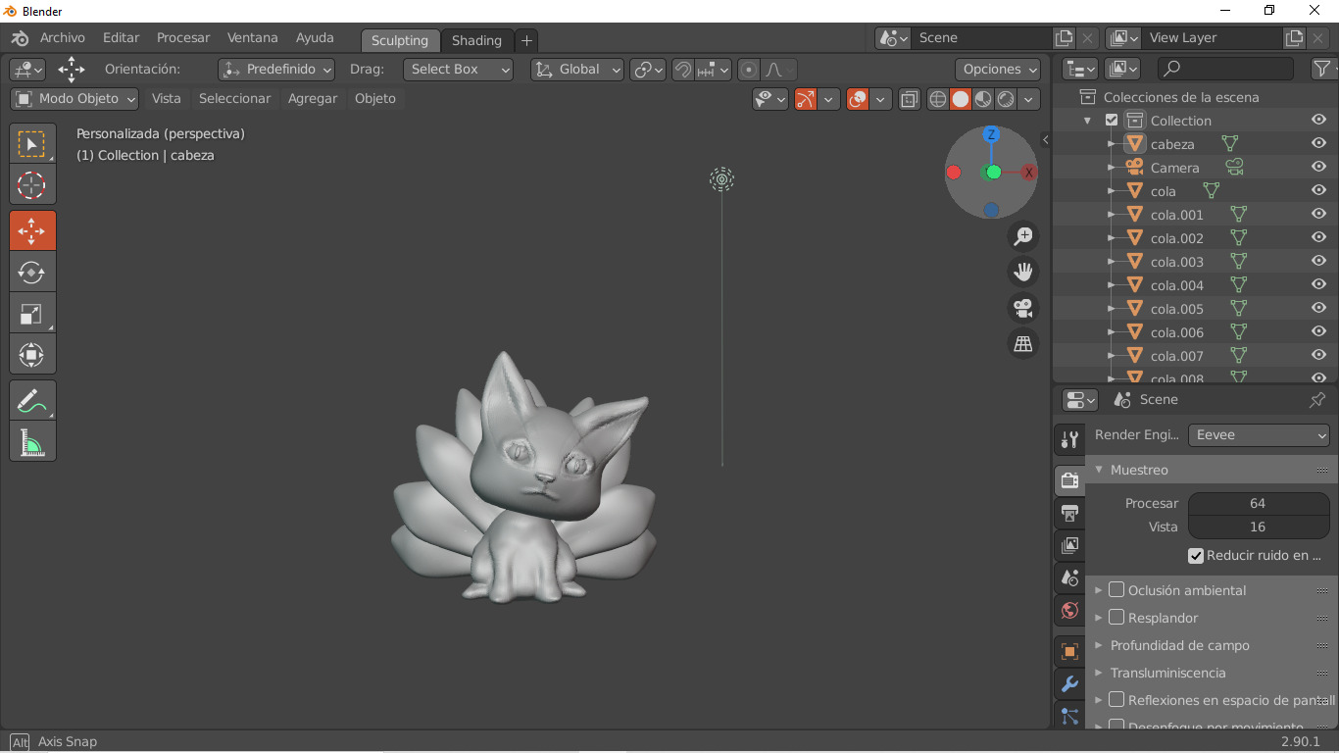
Task: Open the Editar menu
Action: point(122,37)
